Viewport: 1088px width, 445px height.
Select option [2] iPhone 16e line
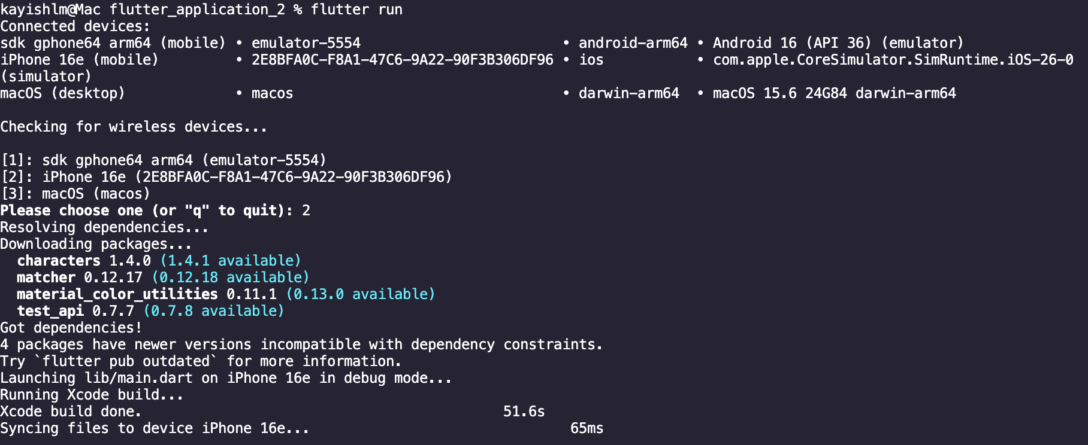[x=226, y=177]
